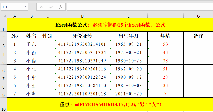Image resolution: width=213 pixels, height=112 pixels.
Task: Click the 姓名 header cell
Action: (31, 36)
